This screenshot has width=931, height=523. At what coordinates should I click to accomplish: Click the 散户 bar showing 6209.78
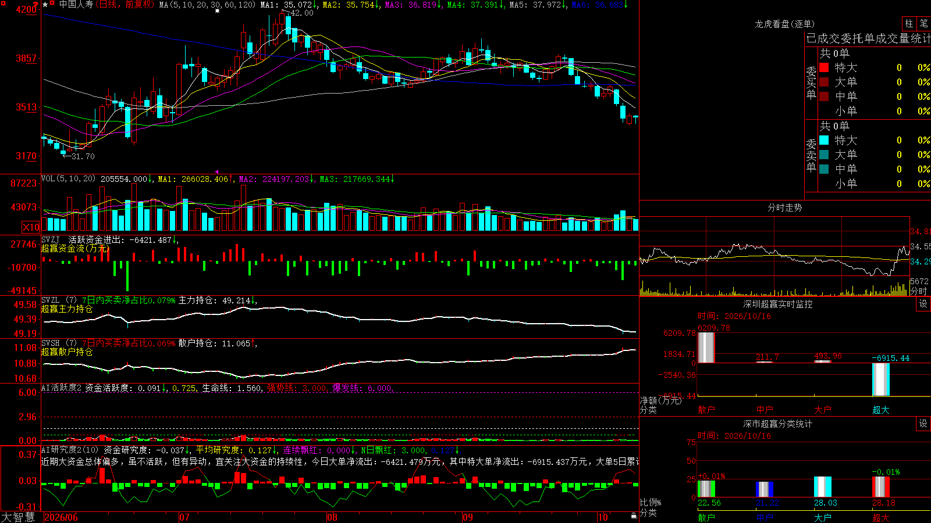pos(706,348)
